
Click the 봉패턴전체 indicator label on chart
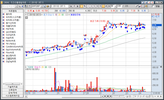pyautogui.click(x=76, y=15)
